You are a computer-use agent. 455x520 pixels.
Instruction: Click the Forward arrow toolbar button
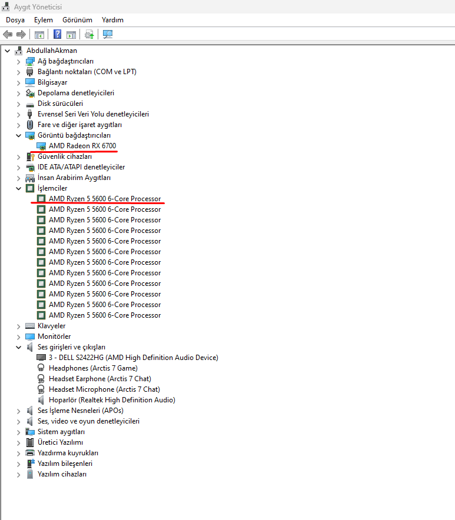[x=21, y=34]
